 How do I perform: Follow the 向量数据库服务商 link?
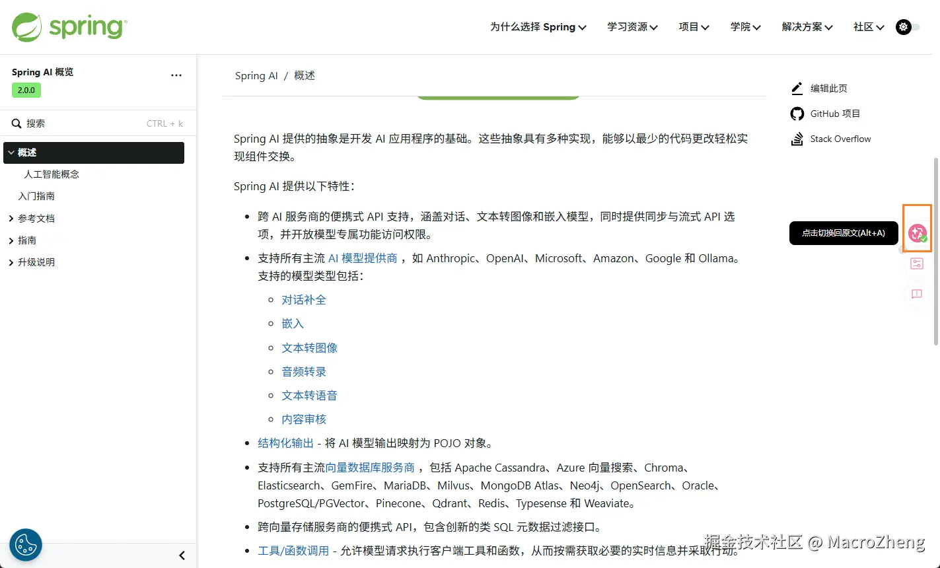[x=370, y=468]
